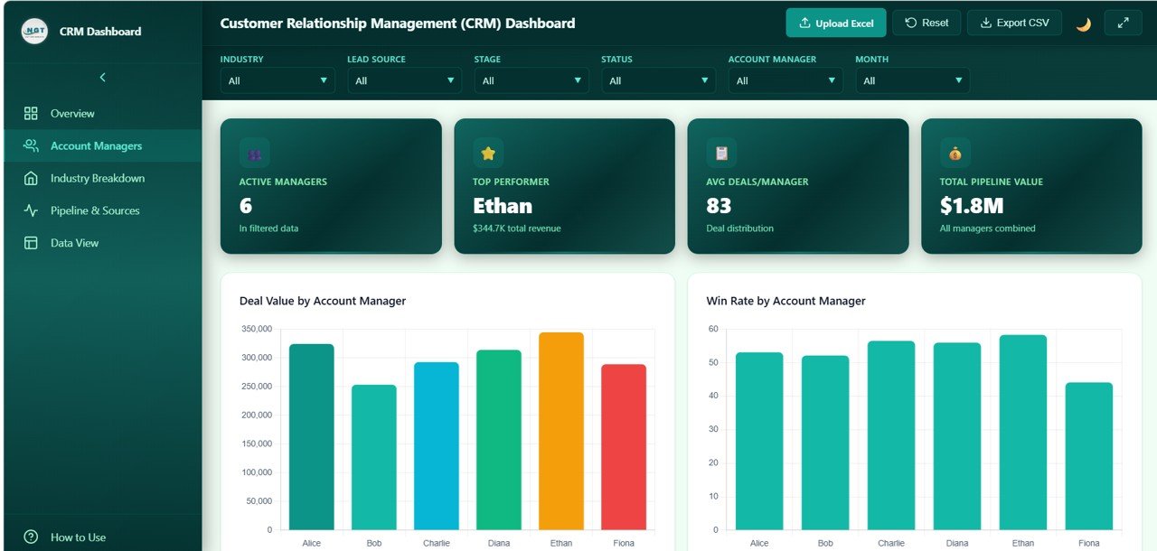
Task: Collapse the sidebar with the chevron
Action: click(102, 77)
